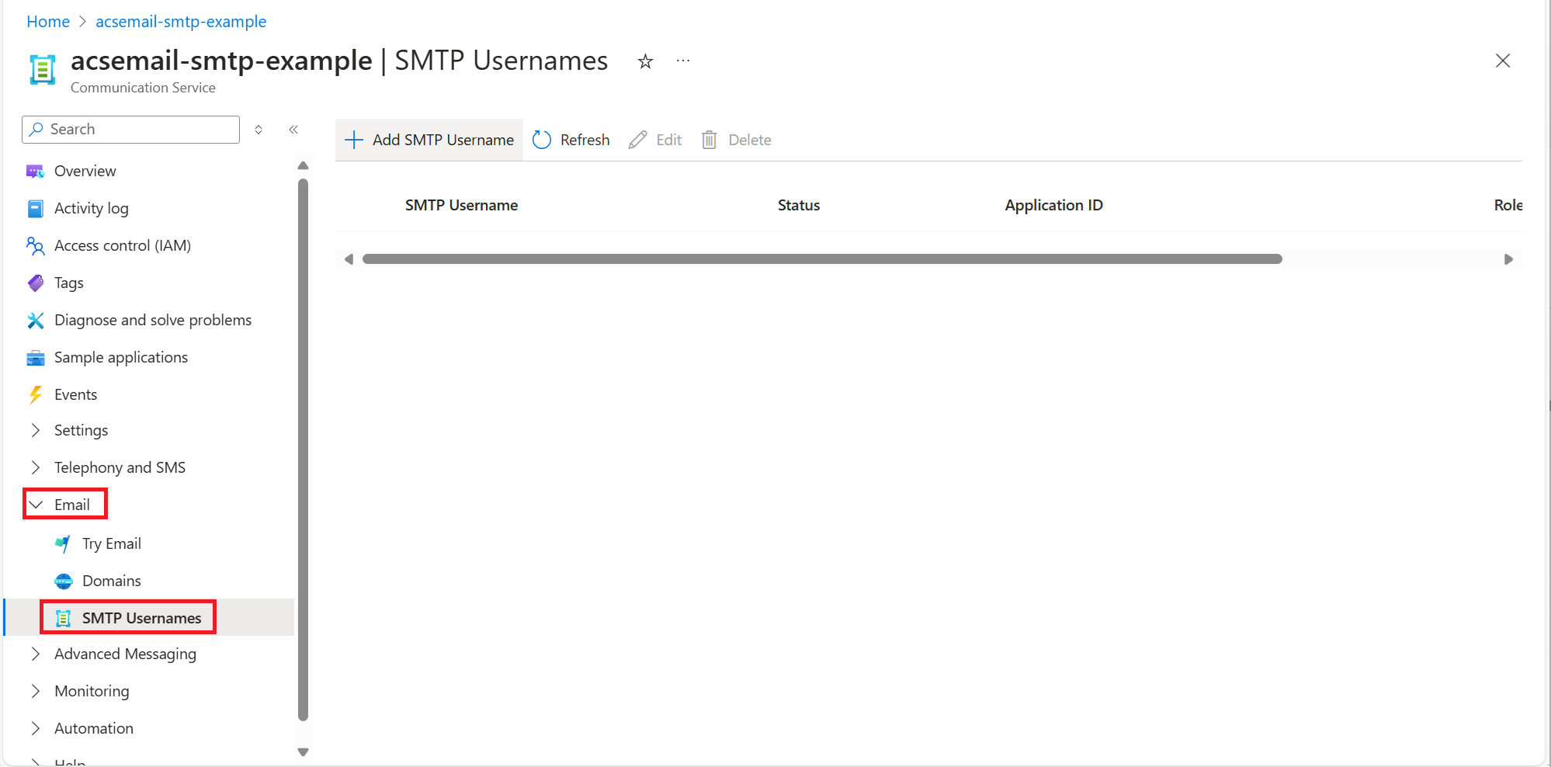Open Domains via its globe icon

click(62, 580)
